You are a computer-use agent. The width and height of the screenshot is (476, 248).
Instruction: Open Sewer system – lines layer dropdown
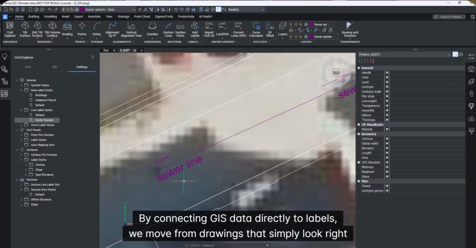(x=110, y=10)
